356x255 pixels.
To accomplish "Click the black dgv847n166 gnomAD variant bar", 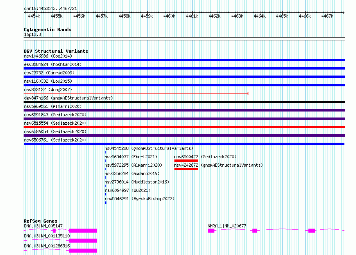I will point(184,102).
